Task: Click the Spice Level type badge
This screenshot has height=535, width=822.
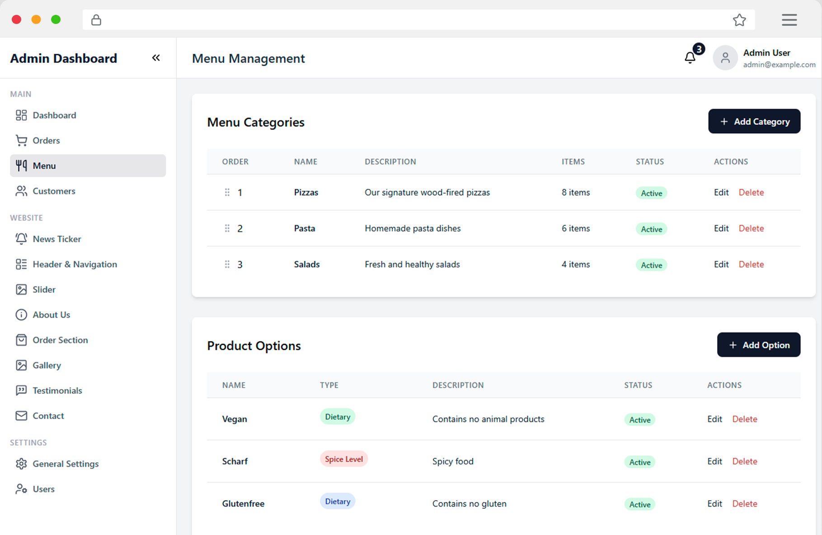Action: click(x=343, y=459)
